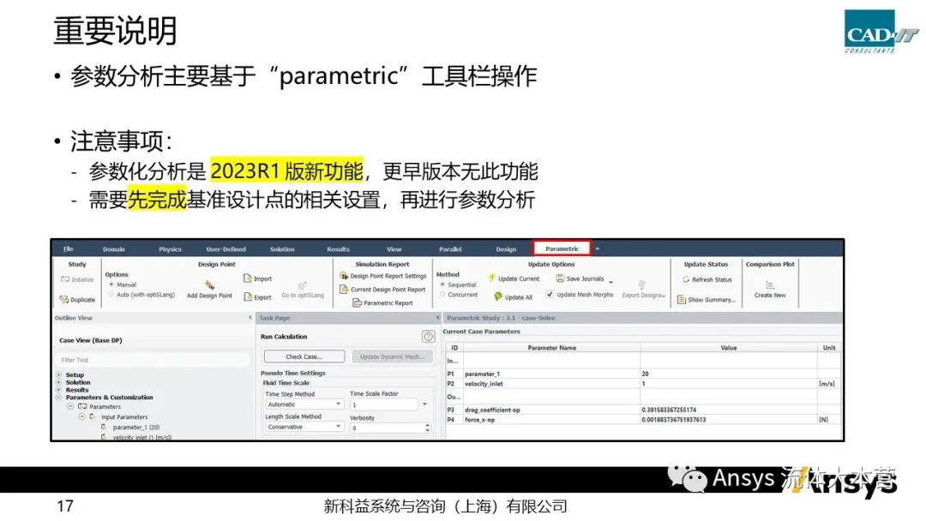Switch to the Results ribbon tab
The image size is (926, 521).
coord(339,249)
